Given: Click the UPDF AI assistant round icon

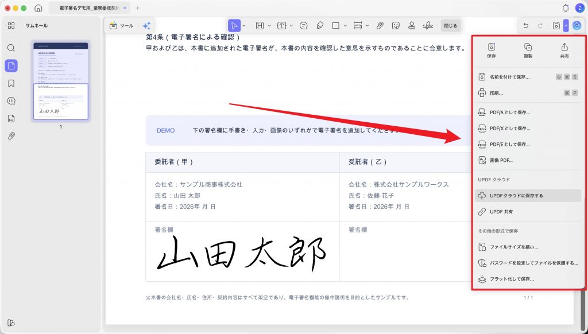Looking at the screenshot, I should (577, 25).
